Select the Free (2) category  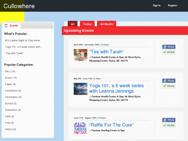tap(9, 123)
